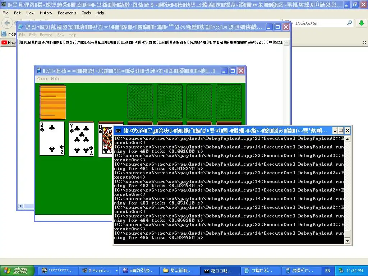Open the Notepad Format menu

(x=46, y=35)
